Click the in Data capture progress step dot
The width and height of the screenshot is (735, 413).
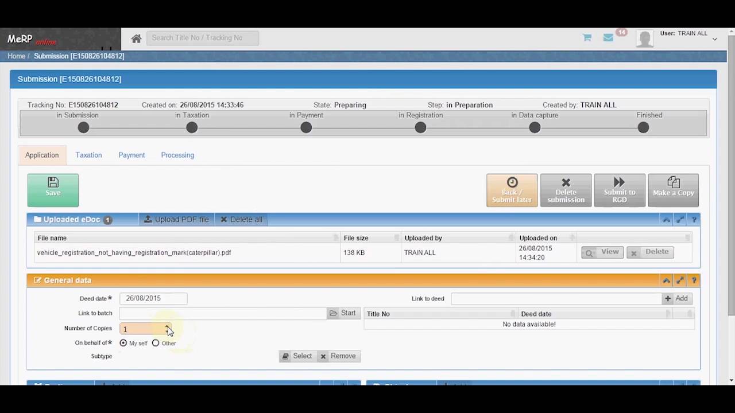(535, 127)
